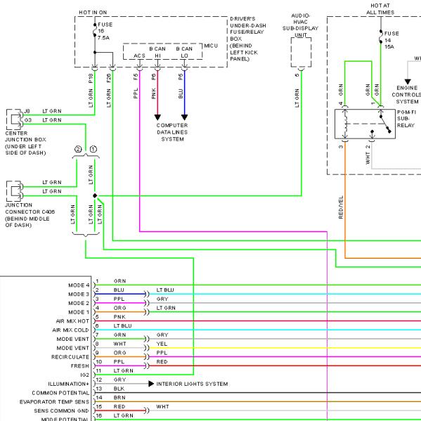The image size is (421, 421).
Task: Click the 'HOT IN ON' label
Action: [93, 13]
